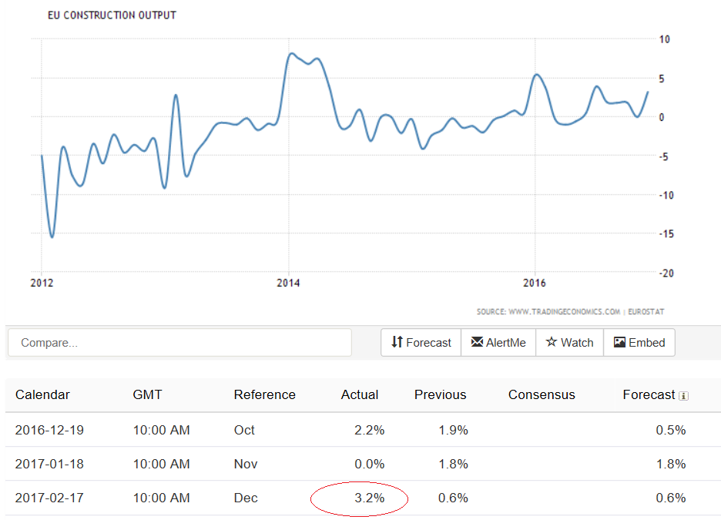Click the Calendar column header
The width and height of the screenshot is (721, 520).
pos(42,394)
